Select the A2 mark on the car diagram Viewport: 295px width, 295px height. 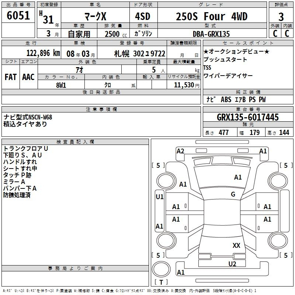[x=180, y=151]
